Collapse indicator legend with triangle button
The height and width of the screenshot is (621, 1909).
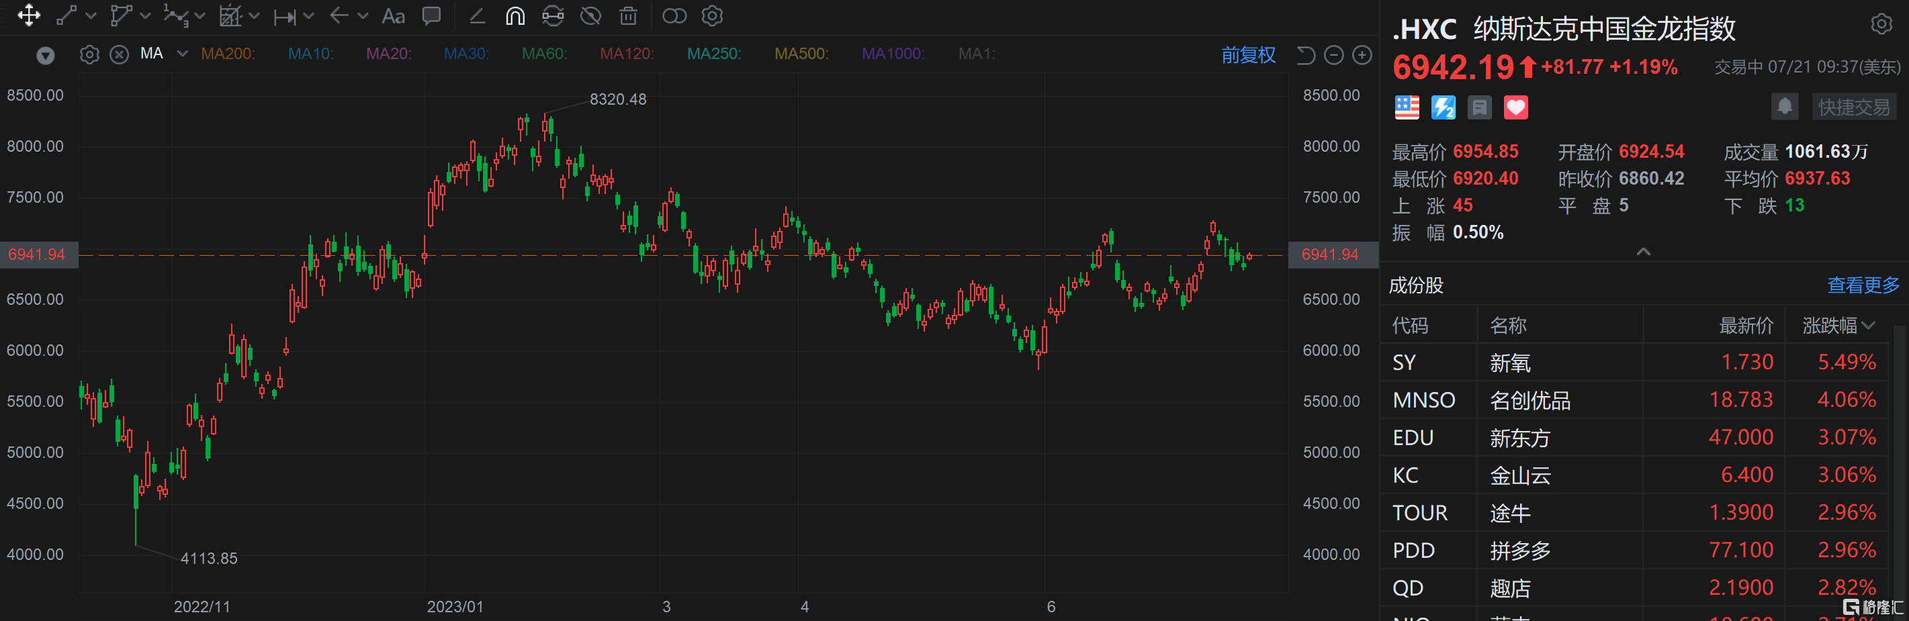click(x=45, y=56)
